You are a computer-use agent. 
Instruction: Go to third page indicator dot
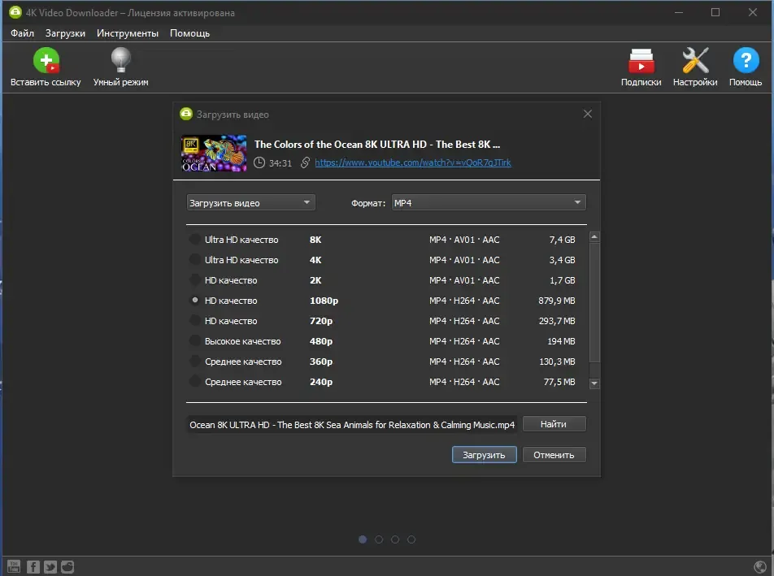click(395, 539)
